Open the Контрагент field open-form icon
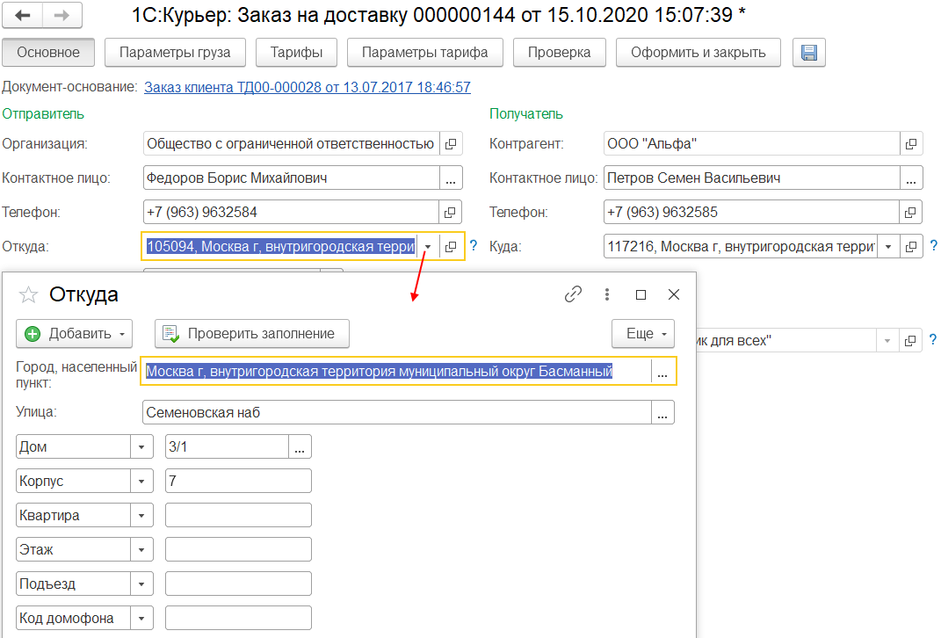The height and width of the screenshot is (638, 941). pos(911,144)
